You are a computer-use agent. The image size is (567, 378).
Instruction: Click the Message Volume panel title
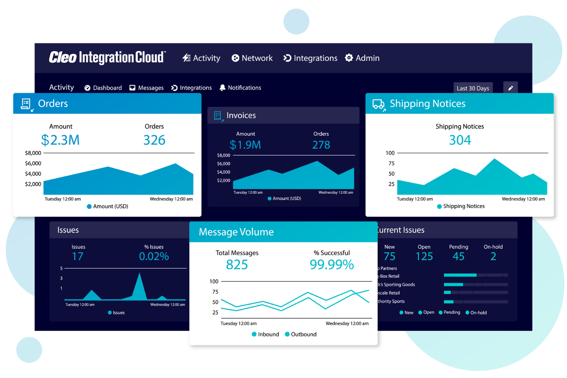tap(236, 232)
